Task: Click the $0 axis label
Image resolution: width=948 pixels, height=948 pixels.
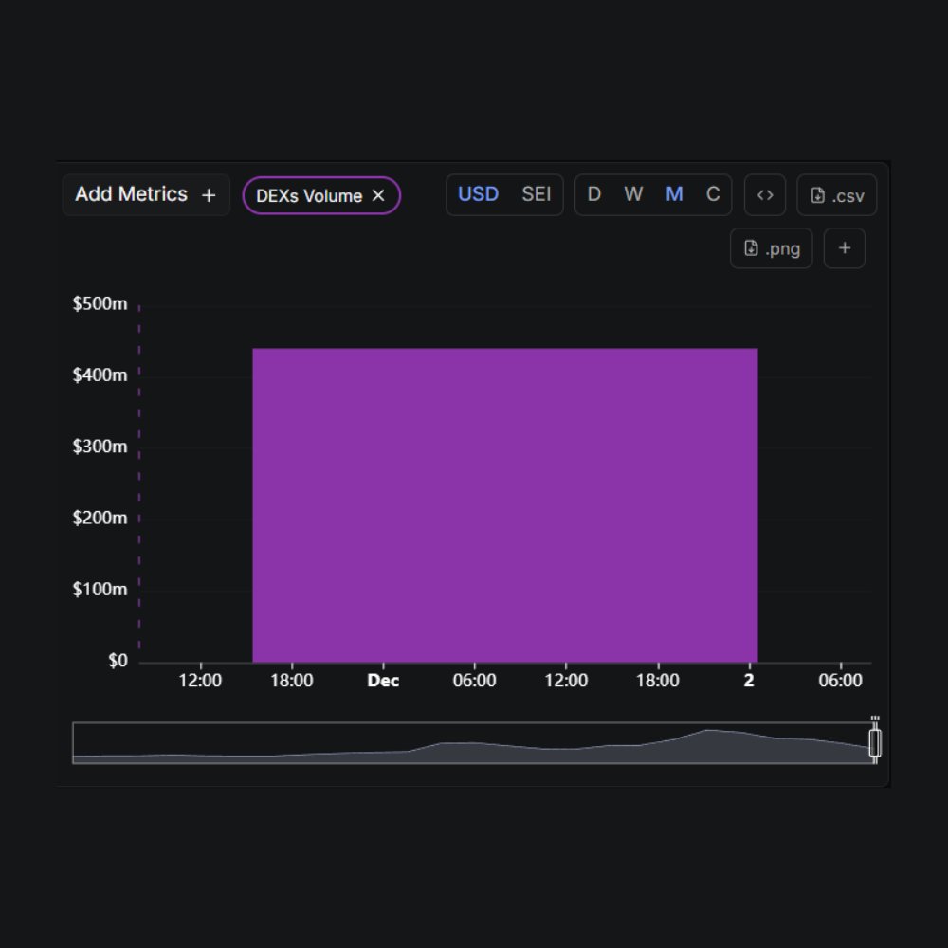Action: click(118, 660)
